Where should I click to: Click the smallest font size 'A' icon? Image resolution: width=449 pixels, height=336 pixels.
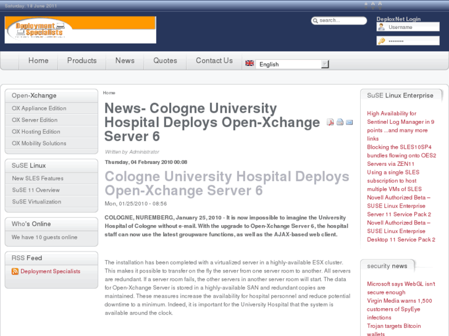[x=366, y=5]
